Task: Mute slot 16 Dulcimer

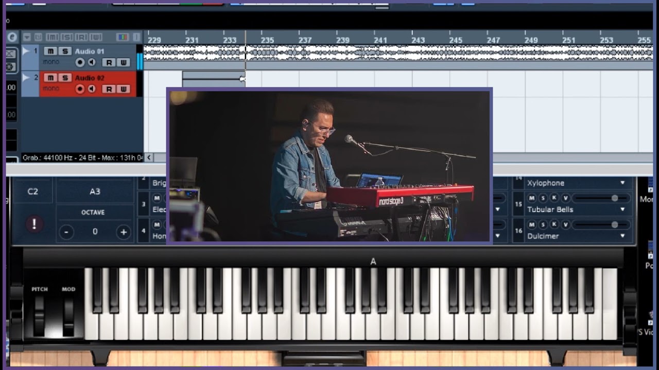Action: [x=531, y=225]
